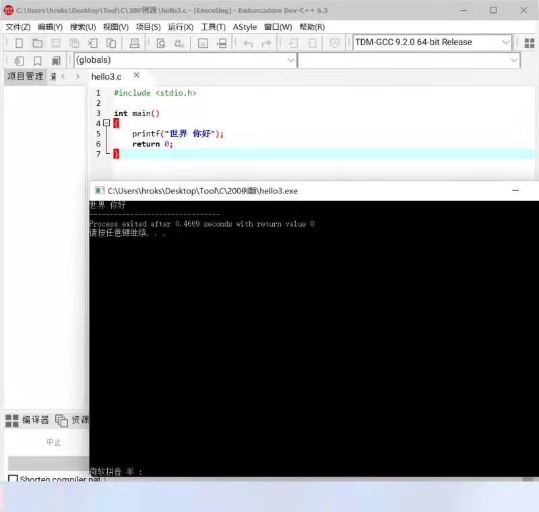Print the source code via printer icon

(x=135, y=42)
